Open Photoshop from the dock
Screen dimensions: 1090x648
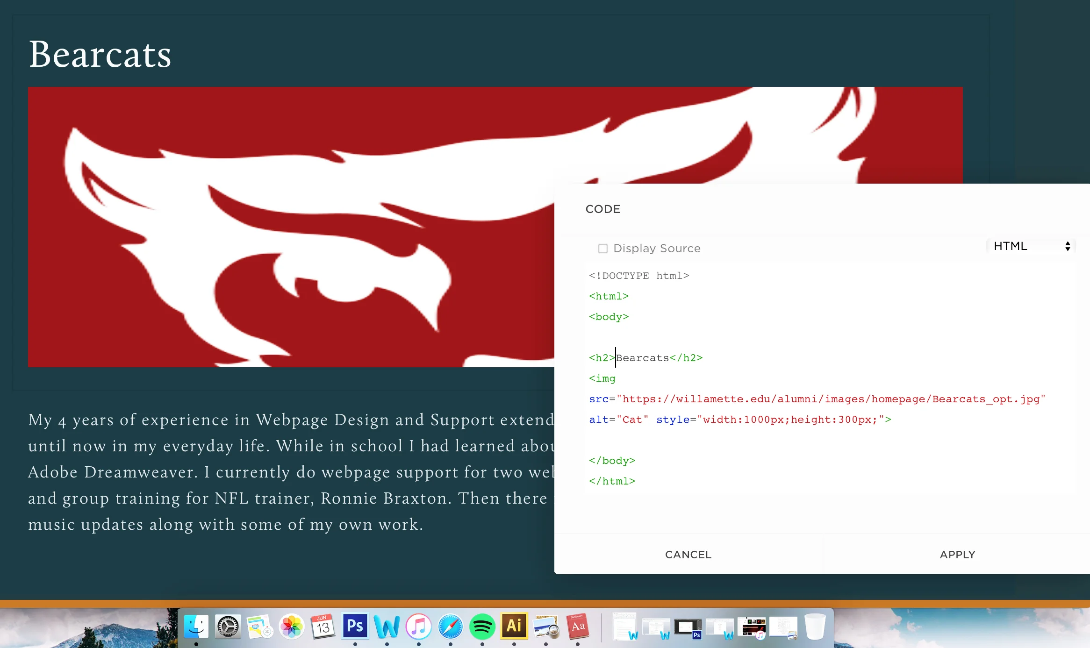355,626
